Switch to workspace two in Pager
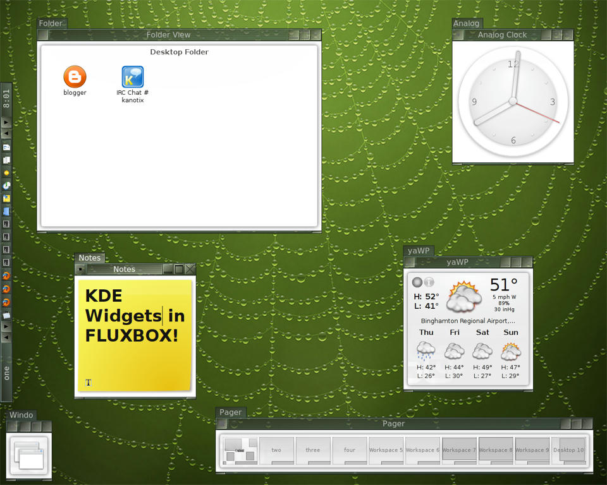607x485 pixels. pyautogui.click(x=276, y=450)
